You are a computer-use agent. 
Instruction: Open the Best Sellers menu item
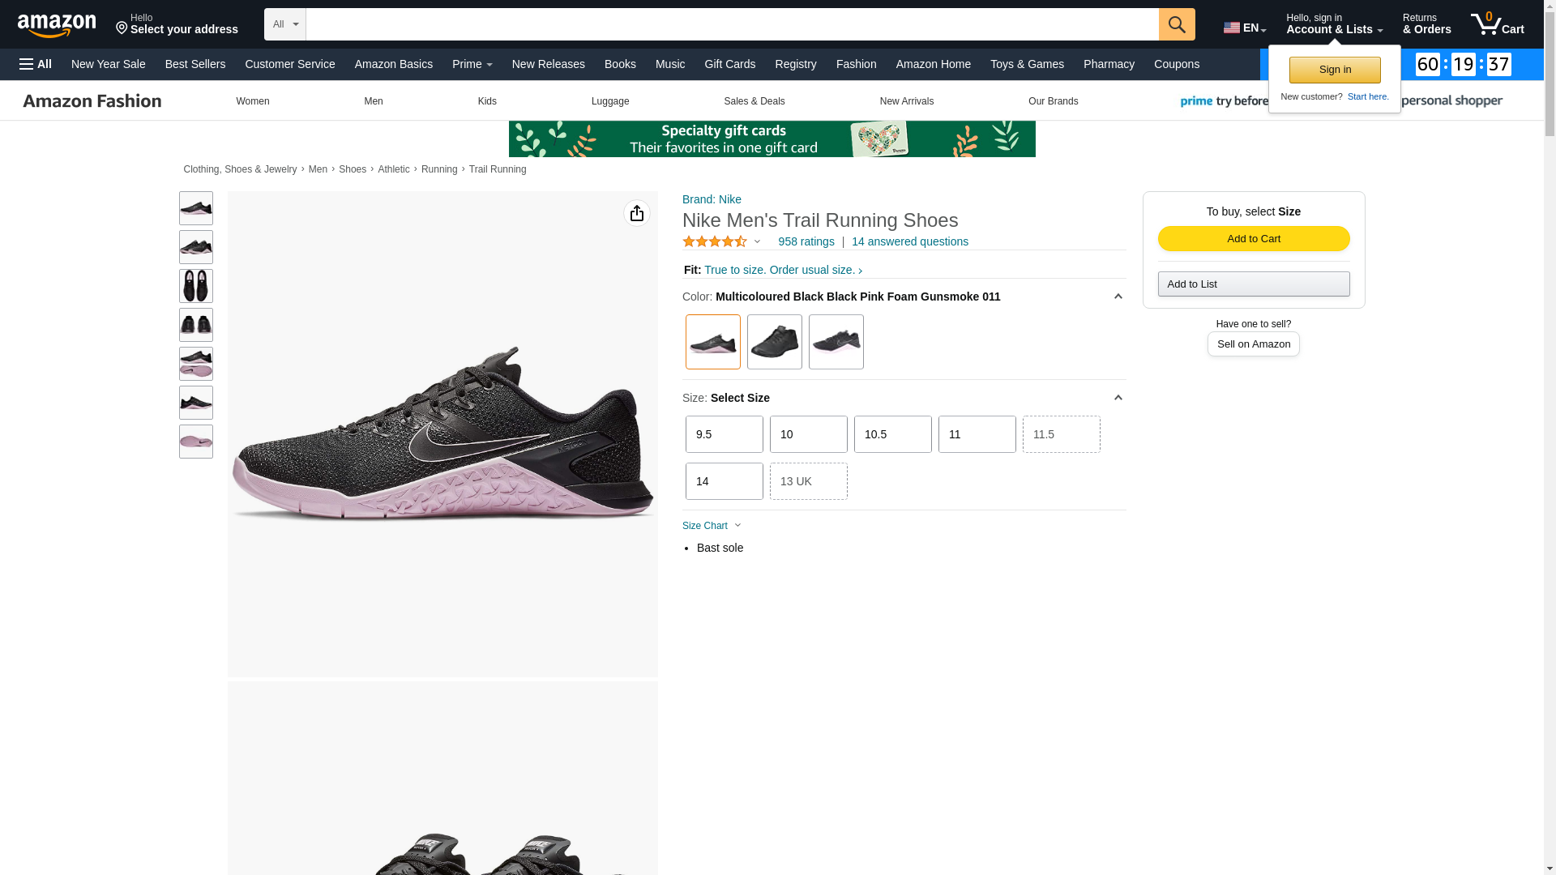click(x=194, y=64)
